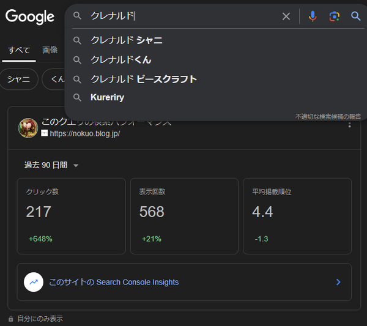367x326 pixels.
Task: Open Google Lens image search
Action: pyautogui.click(x=334, y=17)
